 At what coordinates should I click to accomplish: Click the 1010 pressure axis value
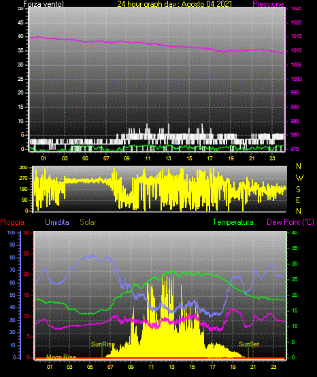click(x=297, y=50)
